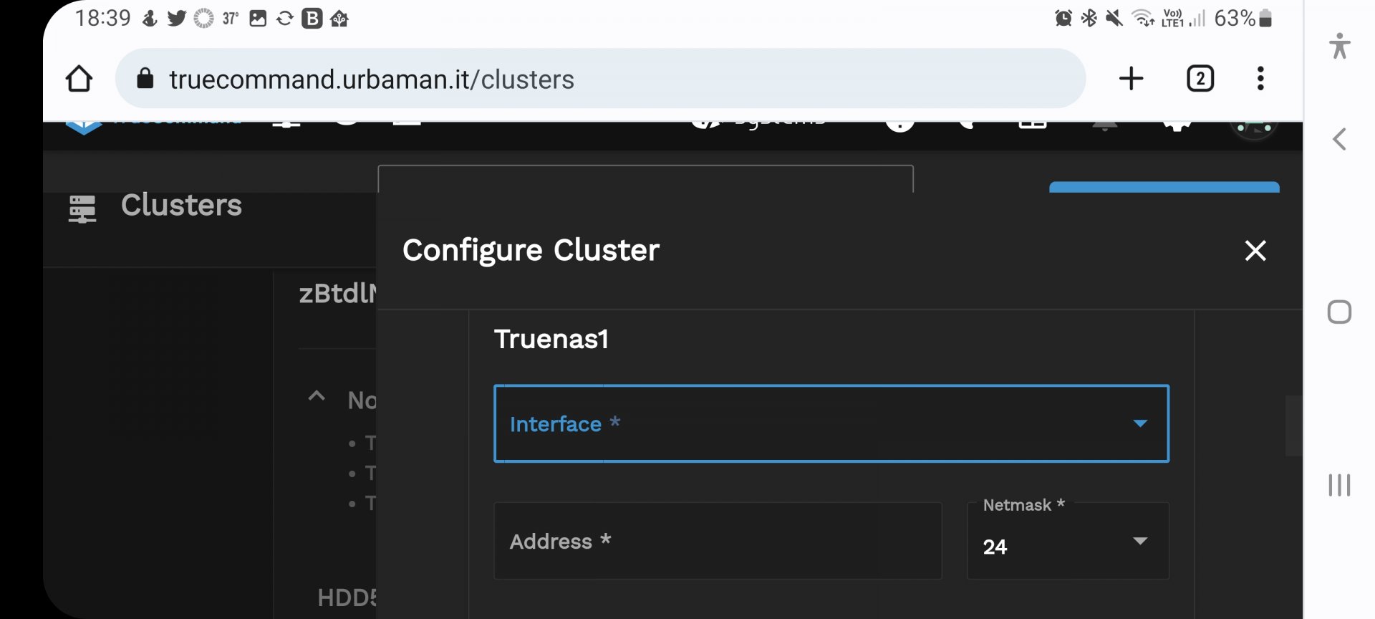Tap the site lock security icon
1375x619 pixels.
point(145,78)
